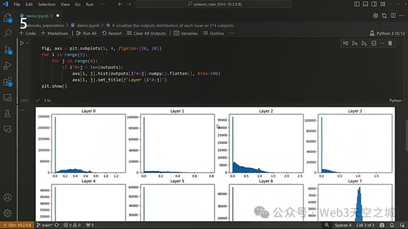Select the demo.ipynb editor tab
Viewport: 408px width, 229px height.
(37, 16)
